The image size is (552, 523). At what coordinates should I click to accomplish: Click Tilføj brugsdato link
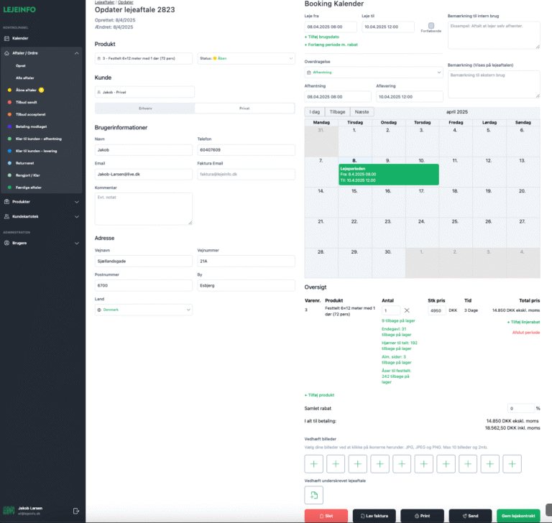pos(322,37)
